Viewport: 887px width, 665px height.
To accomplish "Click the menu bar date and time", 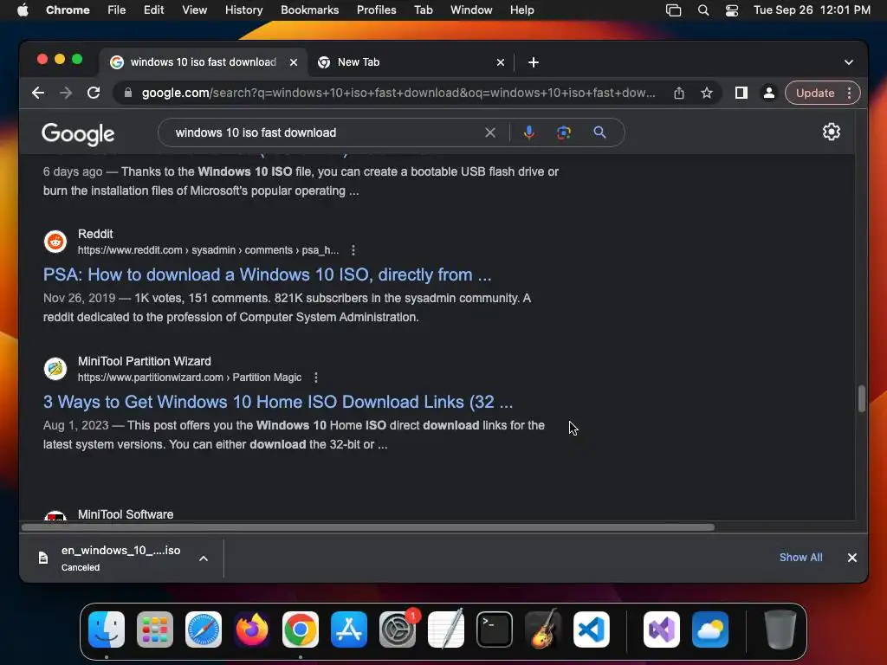I will pyautogui.click(x=812, y=10).
